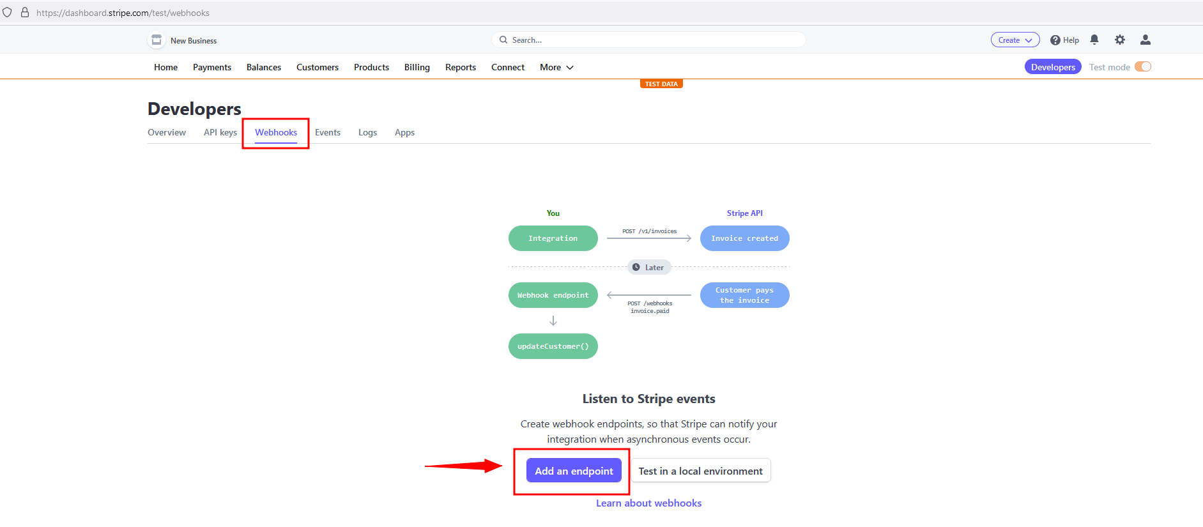Screen dimensions: 1203x527
Task: Click the green You diagram label
Action: point(553,213)
